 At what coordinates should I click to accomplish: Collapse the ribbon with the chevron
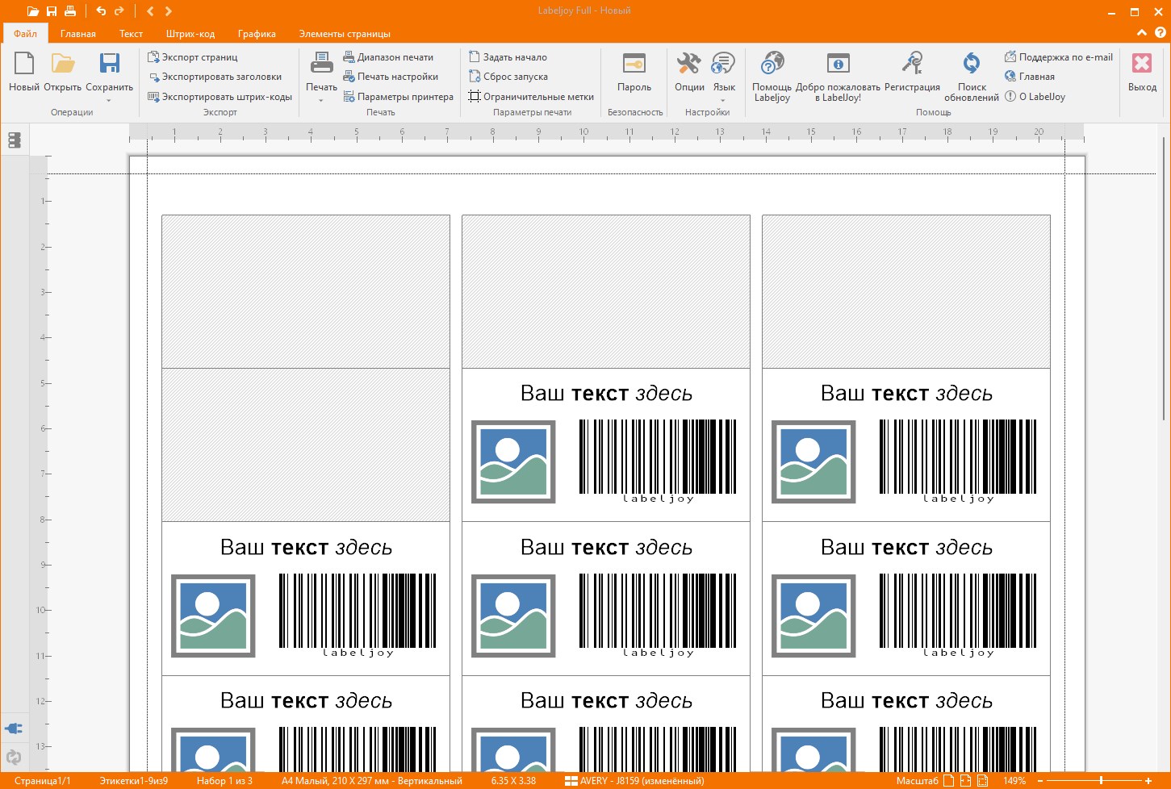pos(1141,33)
